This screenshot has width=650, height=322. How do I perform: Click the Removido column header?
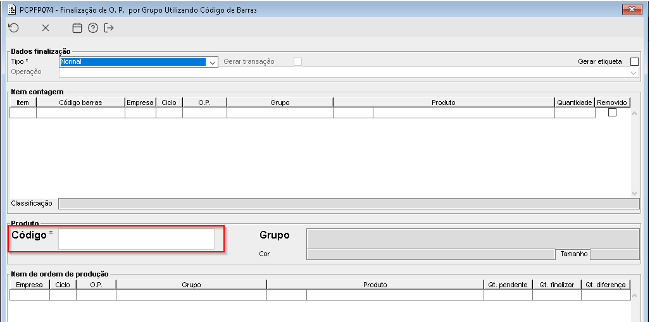pos(613,102)
